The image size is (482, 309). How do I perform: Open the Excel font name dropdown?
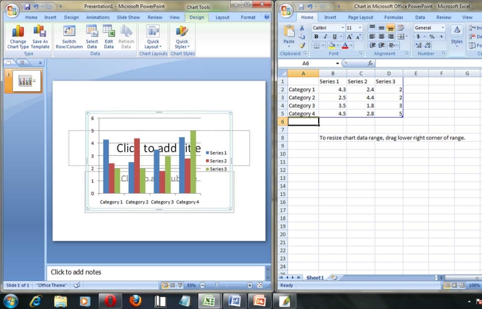pos(343,28)
